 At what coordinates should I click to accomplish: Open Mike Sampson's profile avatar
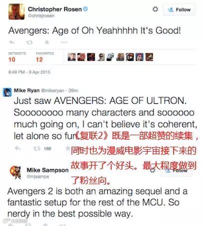pos(15,172)
